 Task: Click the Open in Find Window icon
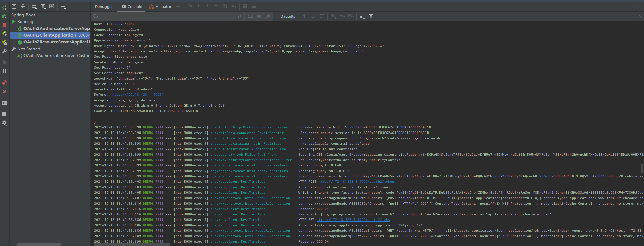tap(322, 16)
